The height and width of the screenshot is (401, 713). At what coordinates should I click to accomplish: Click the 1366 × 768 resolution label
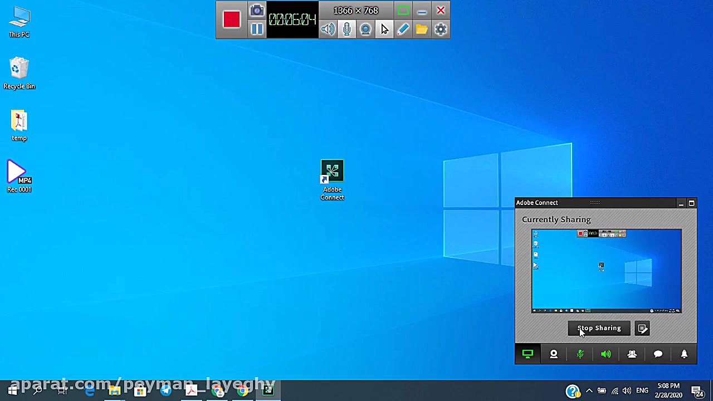click(355, 11)
